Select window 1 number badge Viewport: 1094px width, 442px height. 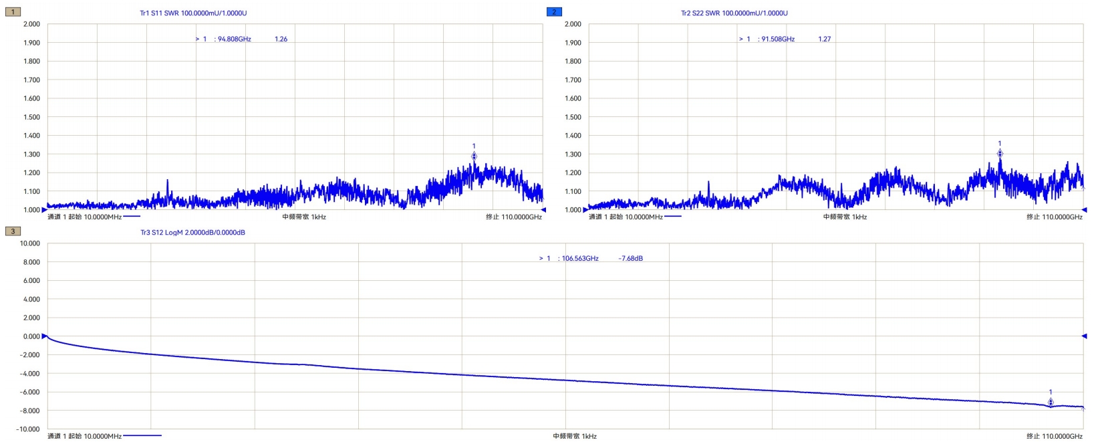click(13, 12)
